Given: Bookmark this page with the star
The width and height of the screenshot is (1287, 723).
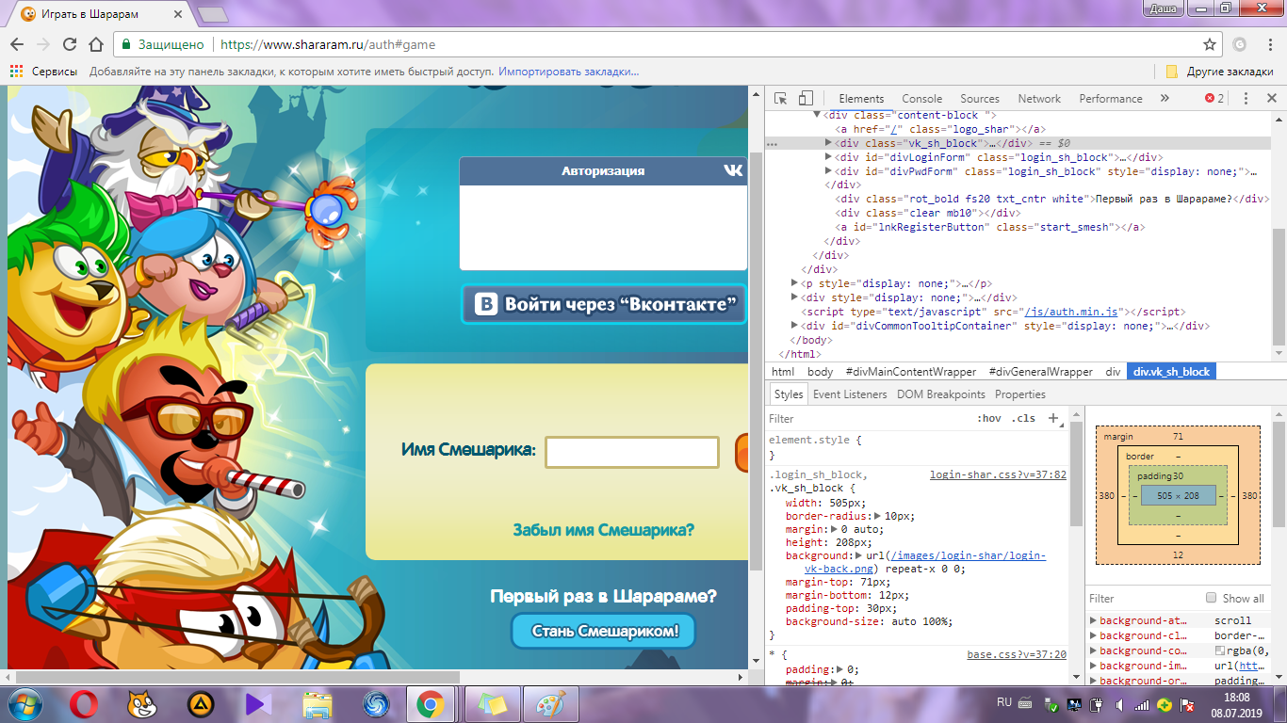Looking at the screenshot, I should pos(1210,44).
